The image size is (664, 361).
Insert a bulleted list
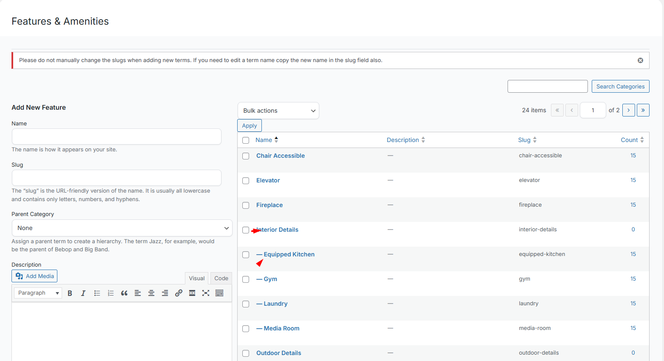coord(97,293)
